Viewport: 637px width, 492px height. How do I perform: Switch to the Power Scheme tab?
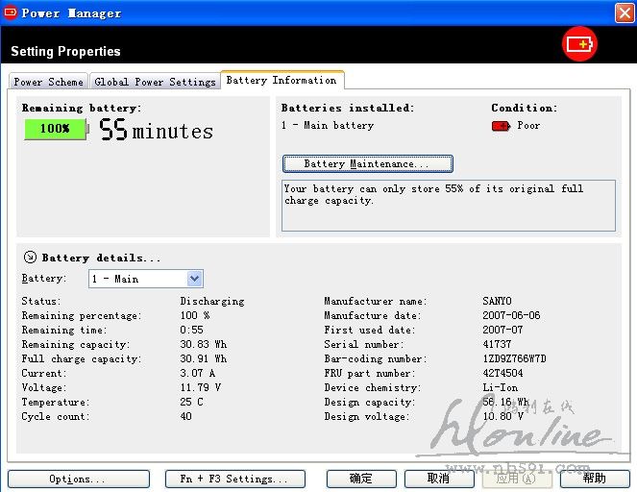[x=48, y=82]
